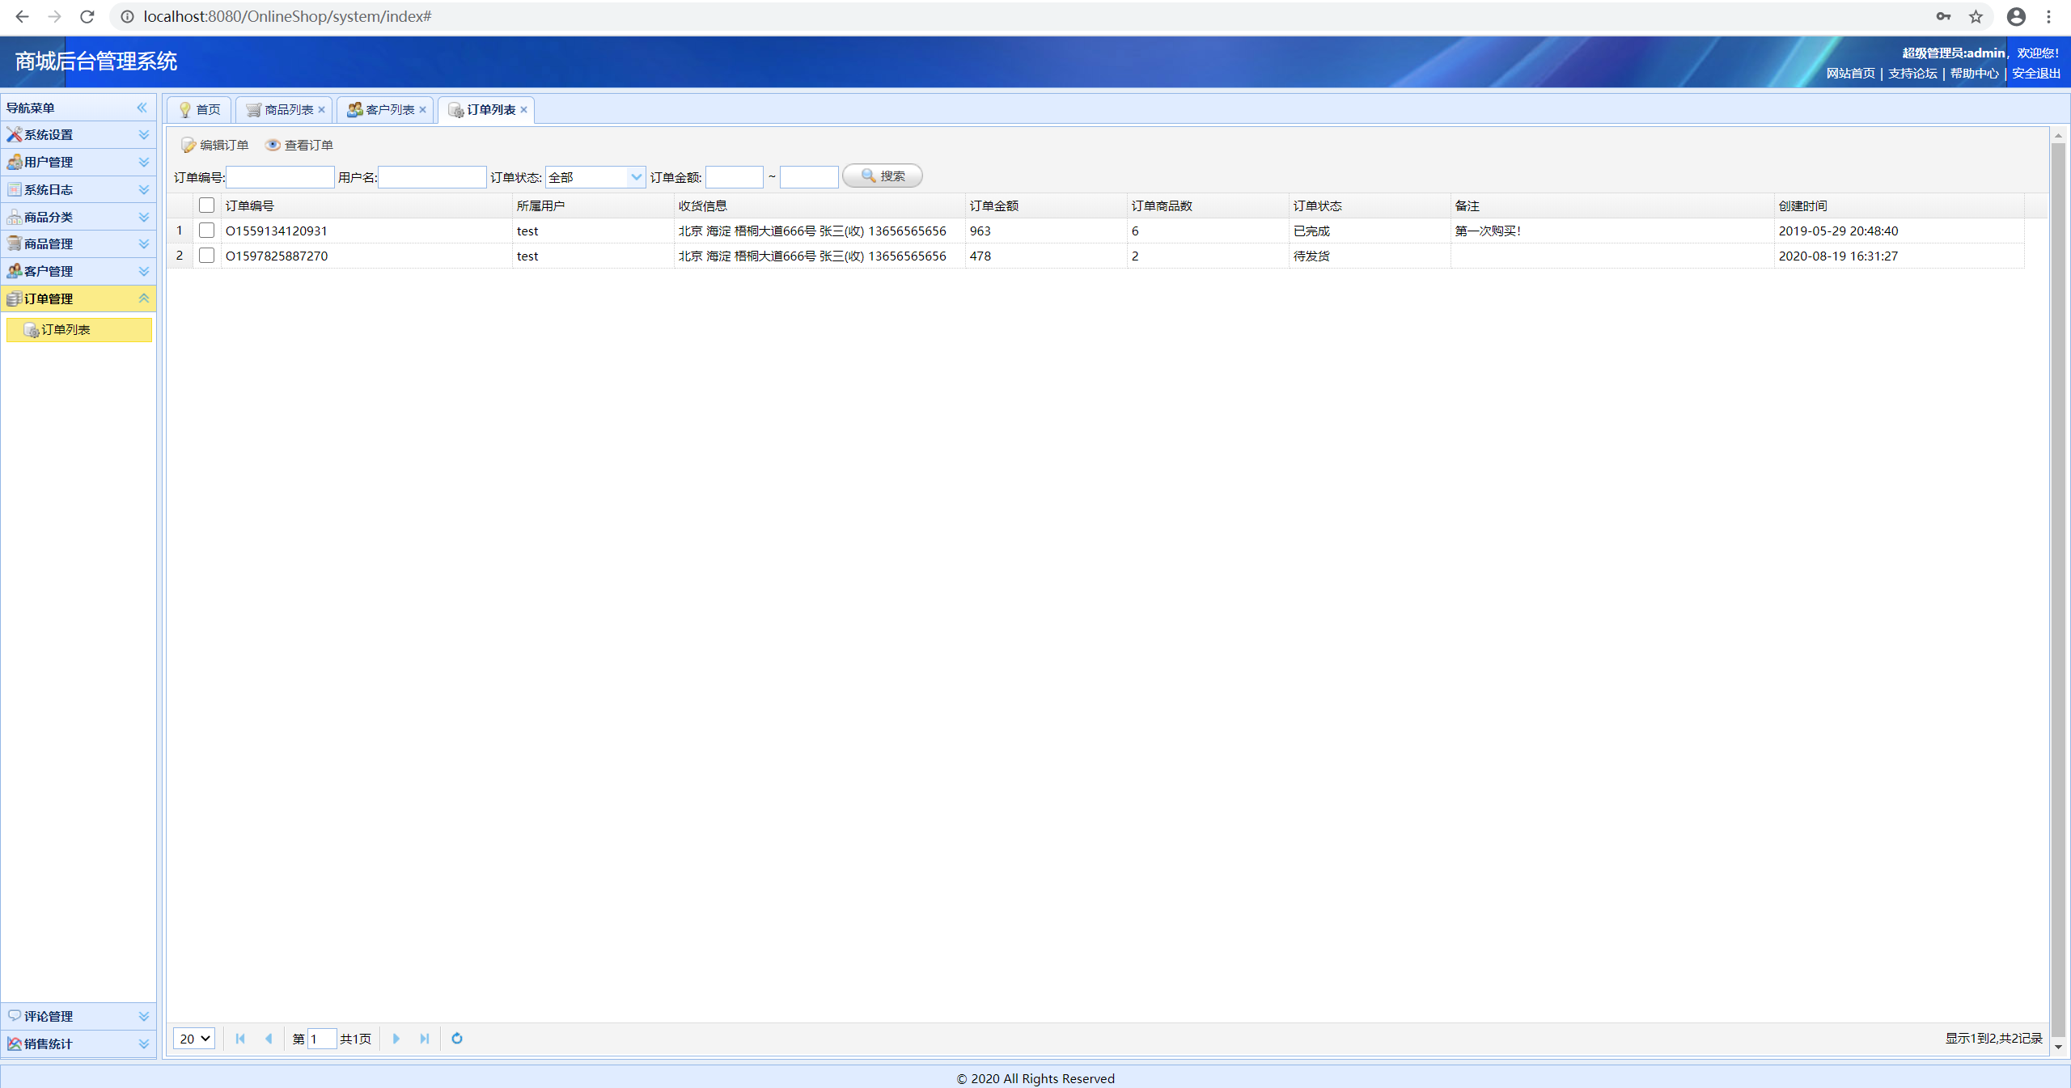Close the 商品列表 tab

(x=321, y=110)
